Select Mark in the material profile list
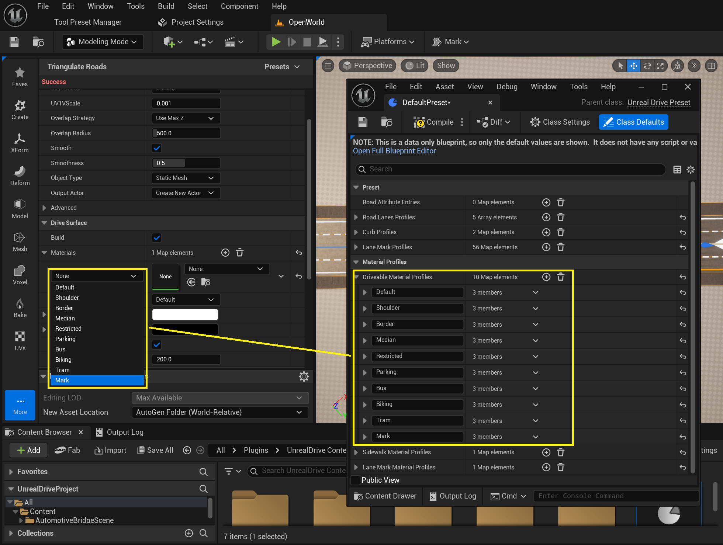 coord(97,380)
